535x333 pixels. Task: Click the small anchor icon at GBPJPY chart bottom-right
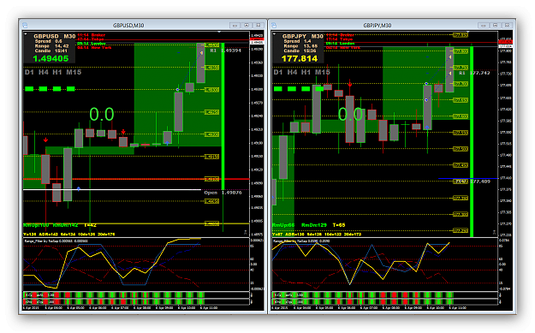[494, 232]
